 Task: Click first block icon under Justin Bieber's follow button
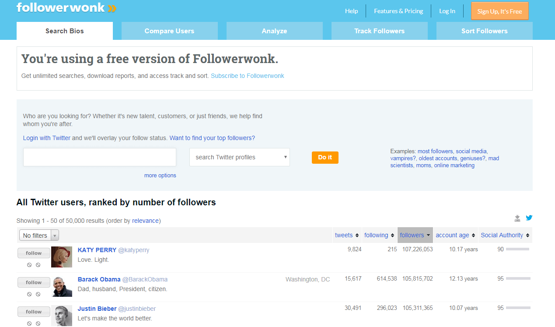point(29,323)
